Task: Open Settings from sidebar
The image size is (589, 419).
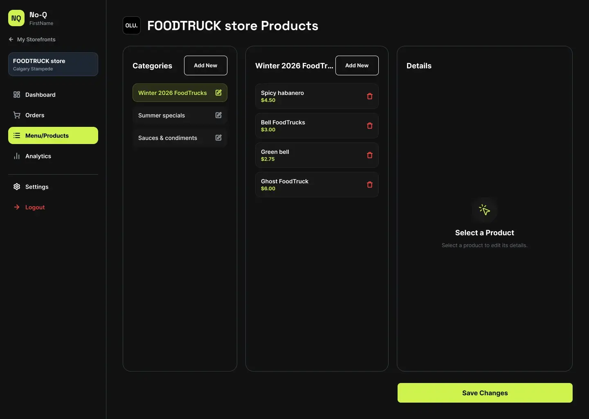Action: [53, 187]
